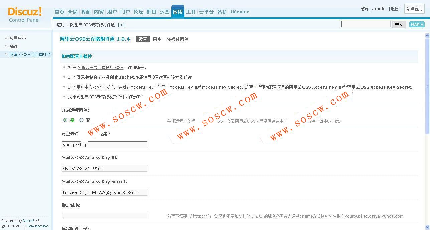Click the top search input field

pos(366,24)
